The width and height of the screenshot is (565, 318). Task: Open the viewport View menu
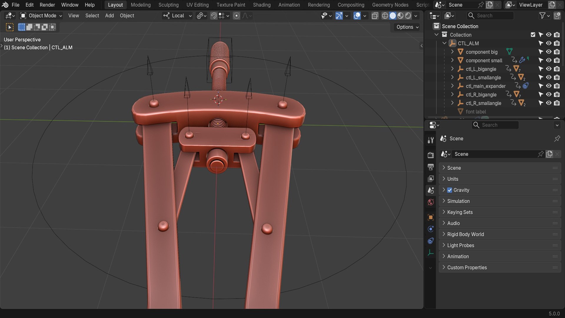(x=74, y=16)
